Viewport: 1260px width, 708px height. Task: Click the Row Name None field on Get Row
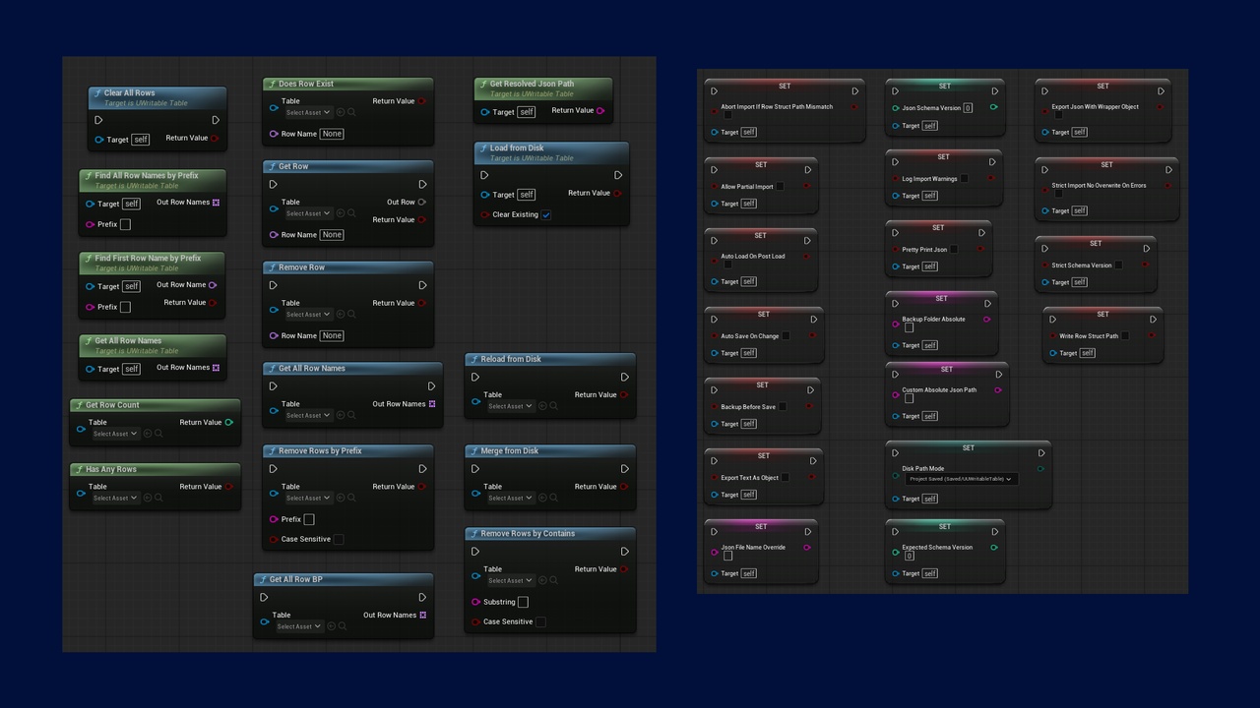[x=332, y=235]
